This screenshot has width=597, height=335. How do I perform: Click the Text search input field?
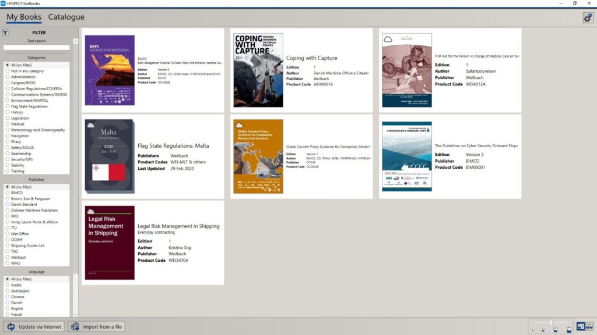click(36, 48)
